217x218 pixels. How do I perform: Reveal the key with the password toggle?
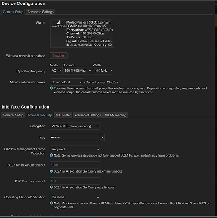point(102,138)
